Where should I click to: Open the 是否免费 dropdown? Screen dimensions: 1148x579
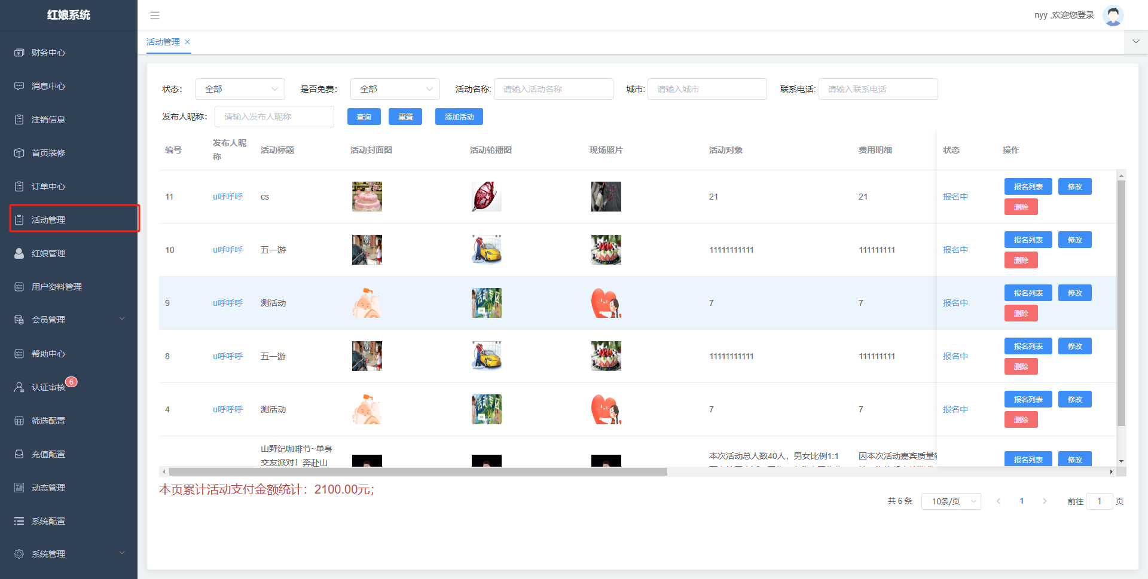(x=395, y=89)
